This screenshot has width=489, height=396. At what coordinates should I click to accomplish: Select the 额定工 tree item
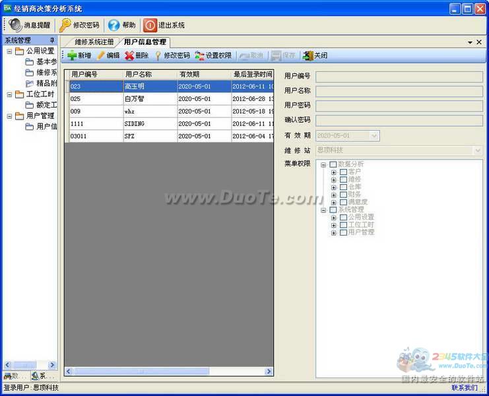[x=42, y=105]
